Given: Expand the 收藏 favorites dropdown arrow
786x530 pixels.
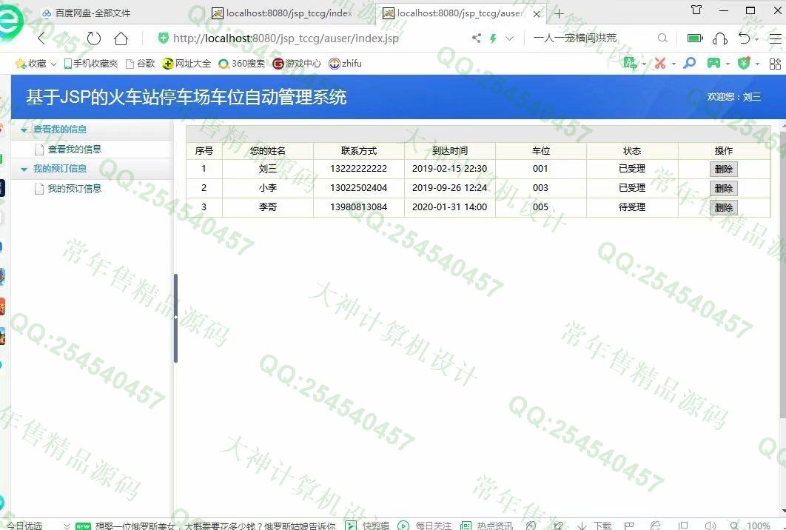Looking at the screenshot, I should [53, 64].
